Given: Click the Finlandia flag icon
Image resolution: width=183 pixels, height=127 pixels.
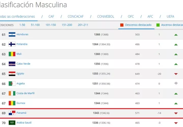Looking at the screenshot, I should pos(12,44).
